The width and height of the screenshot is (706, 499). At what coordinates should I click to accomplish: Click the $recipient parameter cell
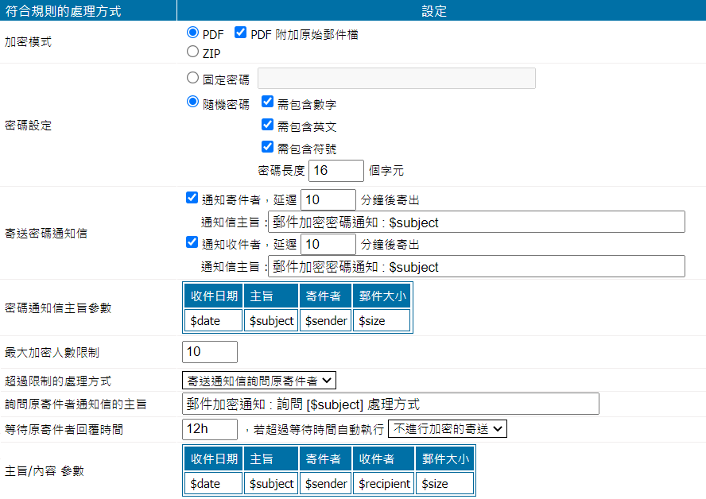click(384, 483)
